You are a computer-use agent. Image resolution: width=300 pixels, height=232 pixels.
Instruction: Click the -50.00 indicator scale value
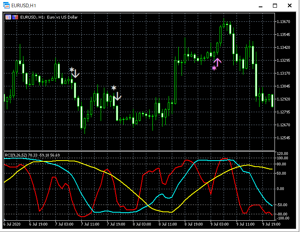tap(281, 205)
